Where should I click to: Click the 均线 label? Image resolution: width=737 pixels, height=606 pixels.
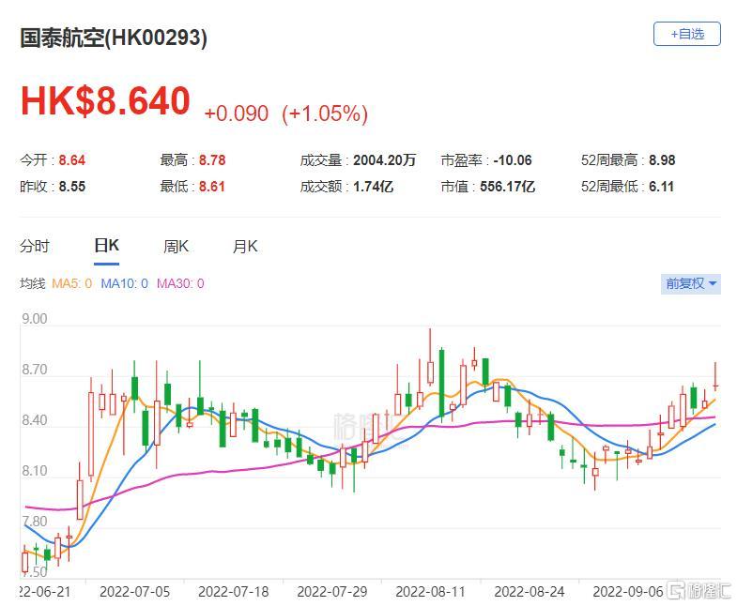33,283
